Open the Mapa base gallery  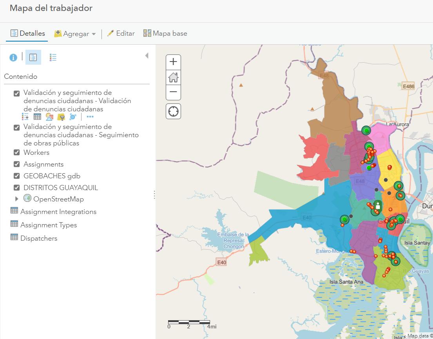pyautogui.click(x=165, y=34)
